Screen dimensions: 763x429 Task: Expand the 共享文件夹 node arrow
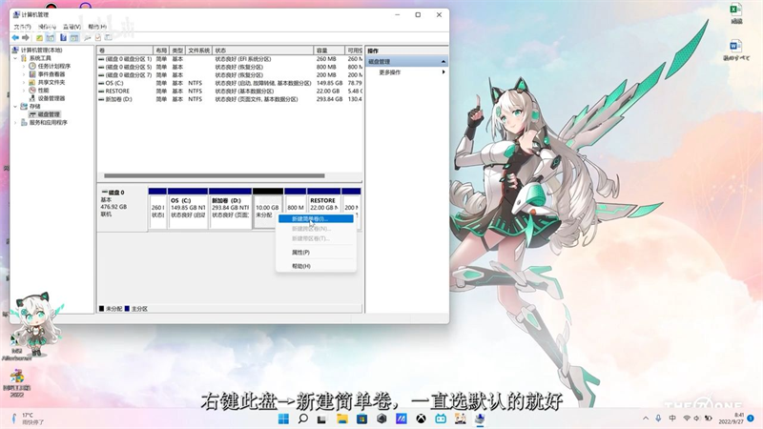pos(24,82)
